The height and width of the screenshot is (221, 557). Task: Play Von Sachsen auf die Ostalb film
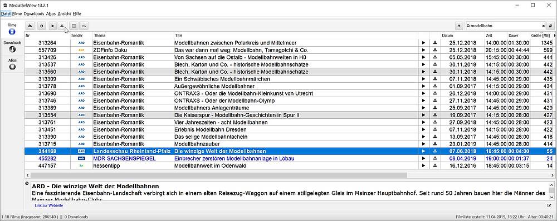click(423, 57)
